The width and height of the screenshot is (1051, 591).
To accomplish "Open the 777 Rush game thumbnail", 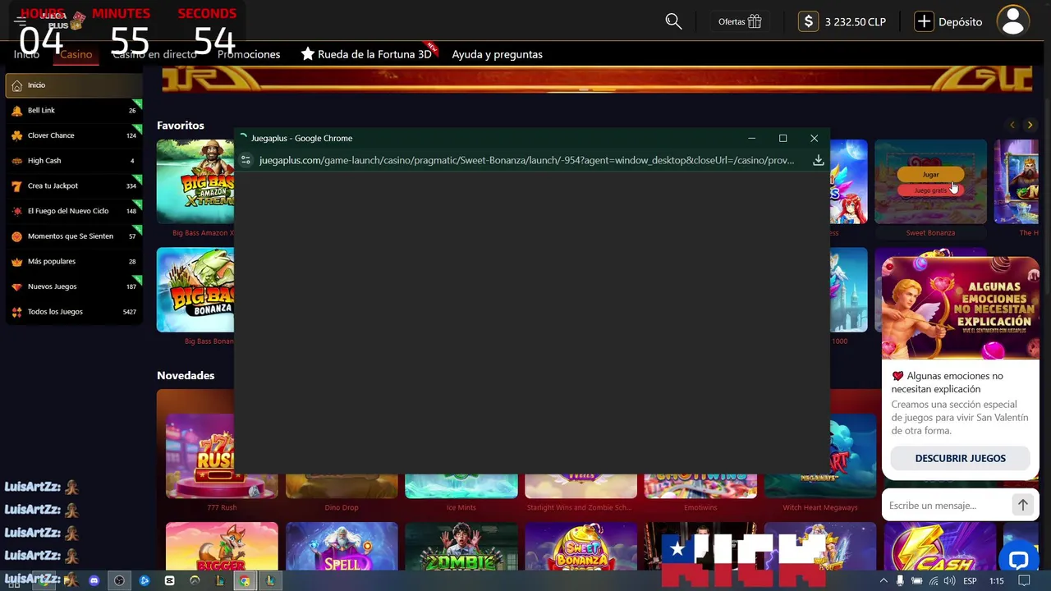I will (222, 456).
